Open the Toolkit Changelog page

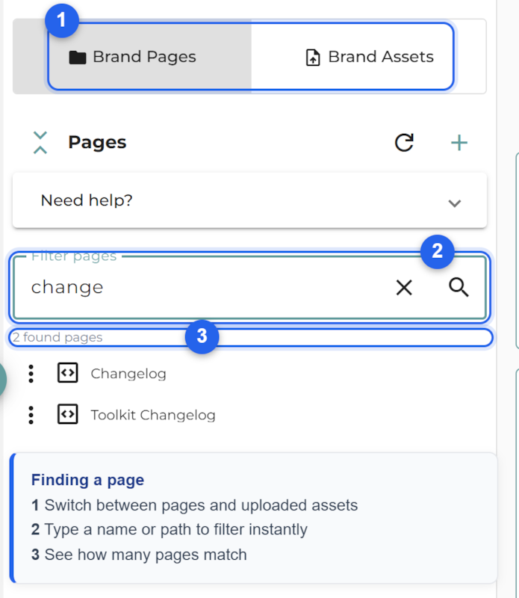point(153,415)
